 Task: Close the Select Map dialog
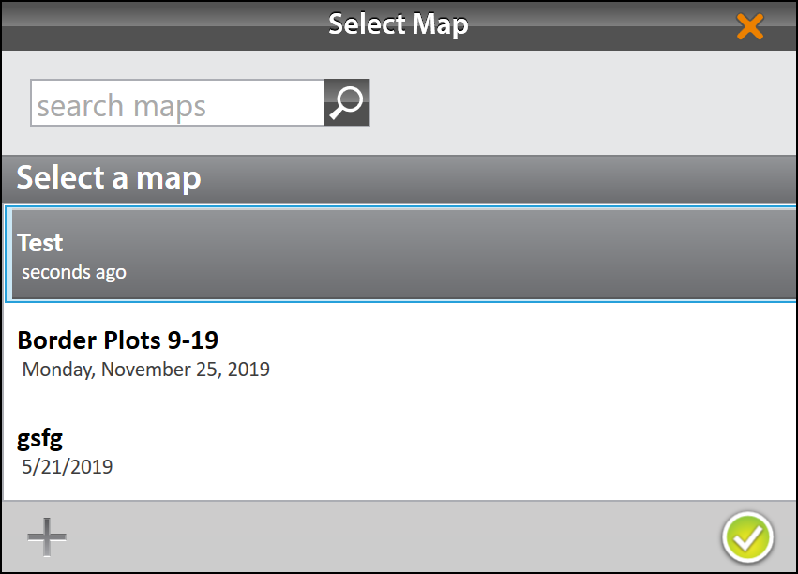tap(749, 26)
